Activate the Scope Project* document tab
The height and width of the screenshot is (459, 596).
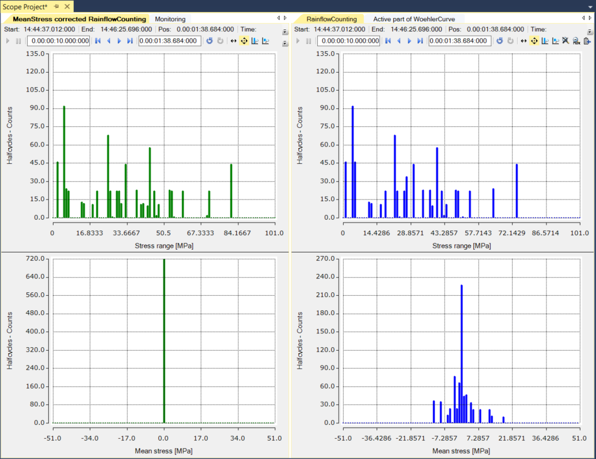pyautogui.click(x=25, y=6)
